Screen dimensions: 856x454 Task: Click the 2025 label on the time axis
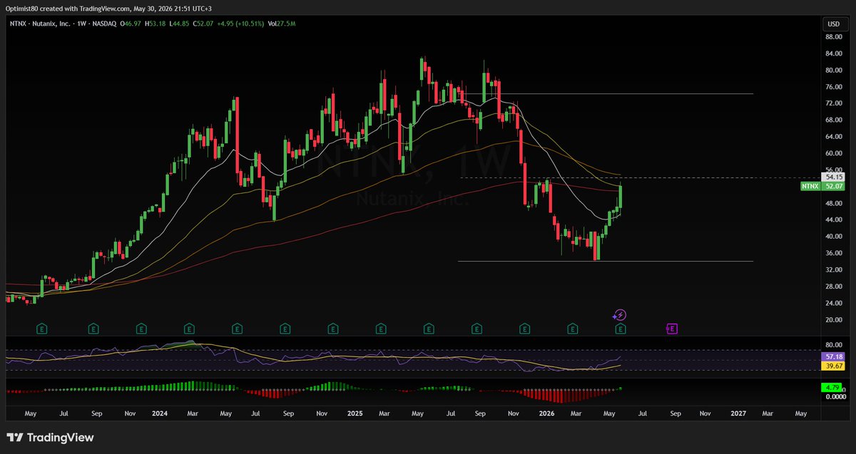pyautogui.click(x=355, y=413)
